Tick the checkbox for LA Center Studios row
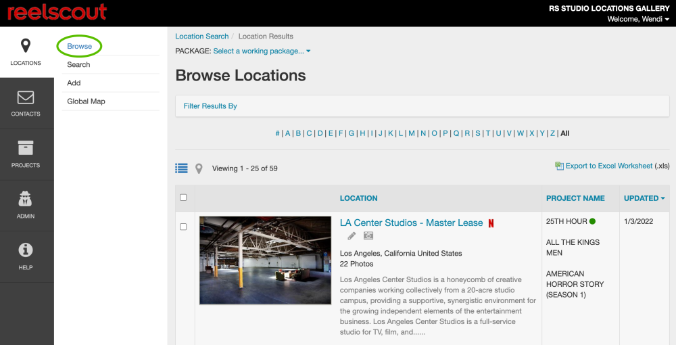 183,227
